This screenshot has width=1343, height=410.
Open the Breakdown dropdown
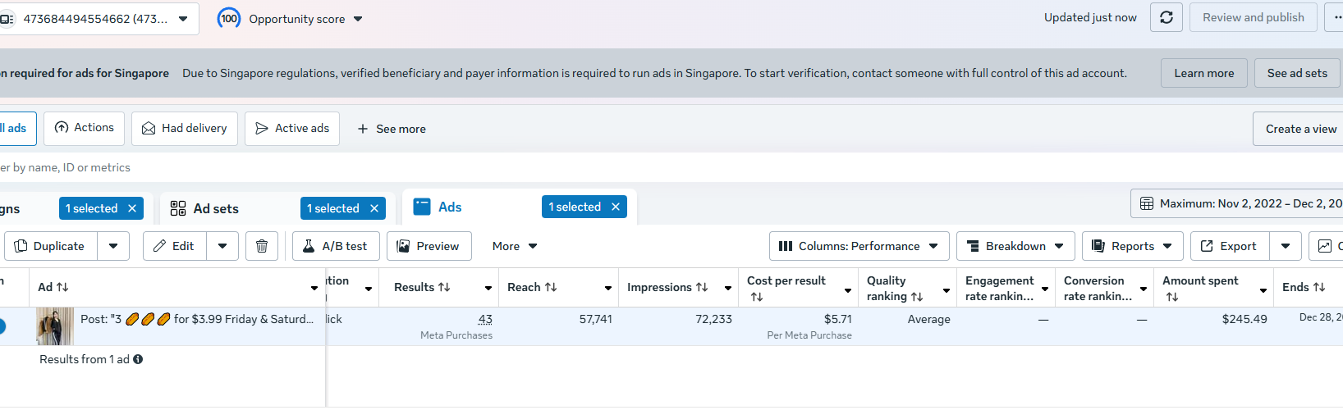[x=1015, y=246]
